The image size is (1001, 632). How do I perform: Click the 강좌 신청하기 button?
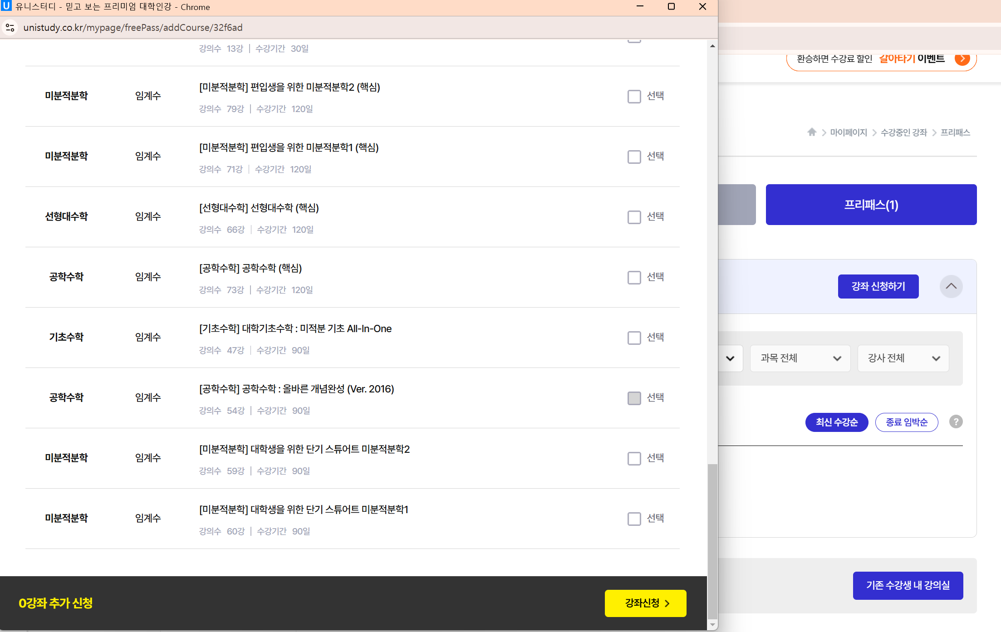878,286
